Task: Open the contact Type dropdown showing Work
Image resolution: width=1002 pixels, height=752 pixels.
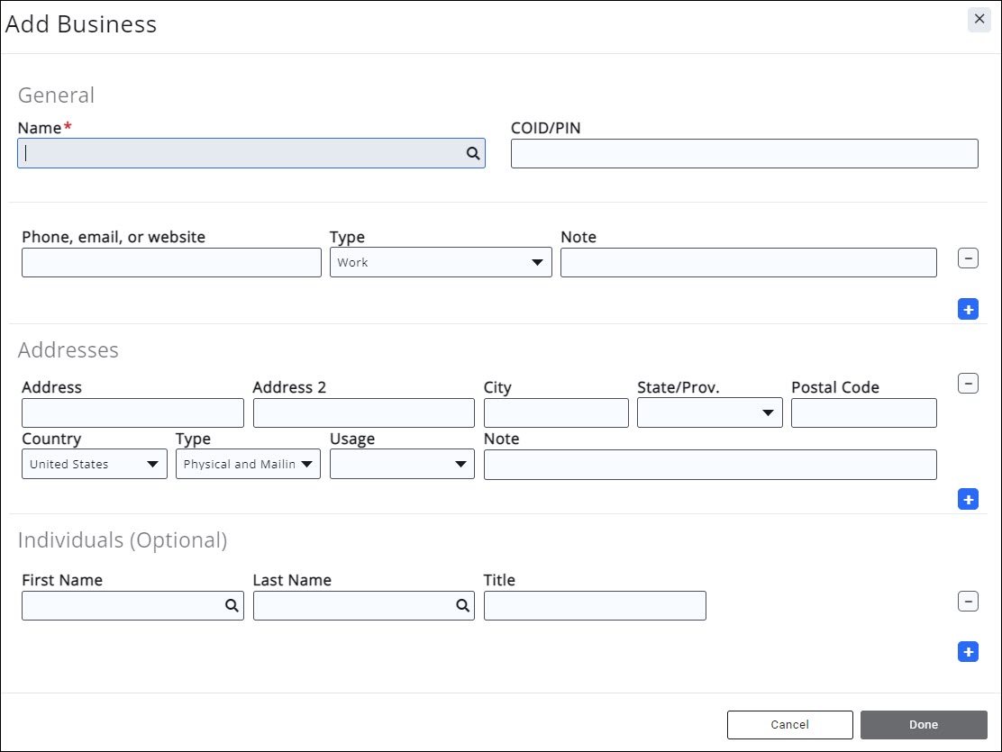Action: coord(441,263)
